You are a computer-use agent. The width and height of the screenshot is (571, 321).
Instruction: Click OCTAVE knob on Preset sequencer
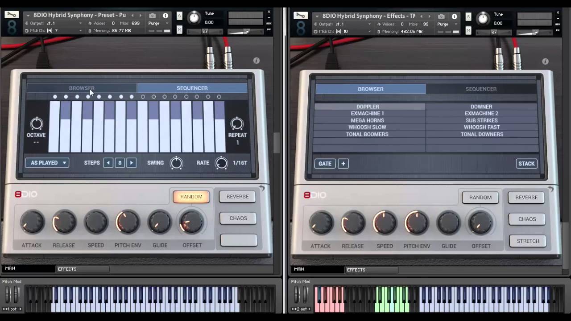(x=37, y=123)
